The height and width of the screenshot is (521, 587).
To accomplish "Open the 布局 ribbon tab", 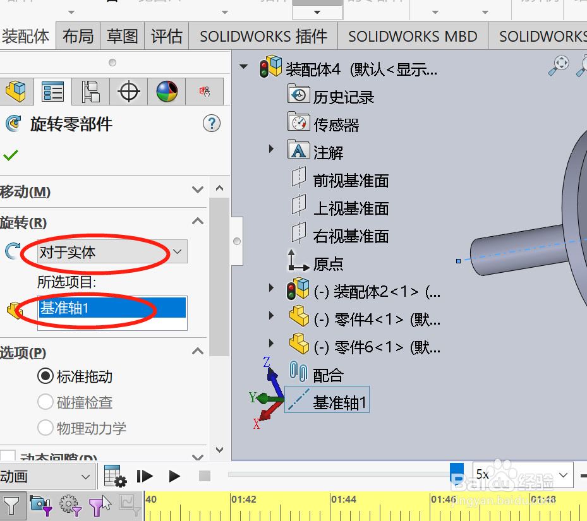I will 78,36.
